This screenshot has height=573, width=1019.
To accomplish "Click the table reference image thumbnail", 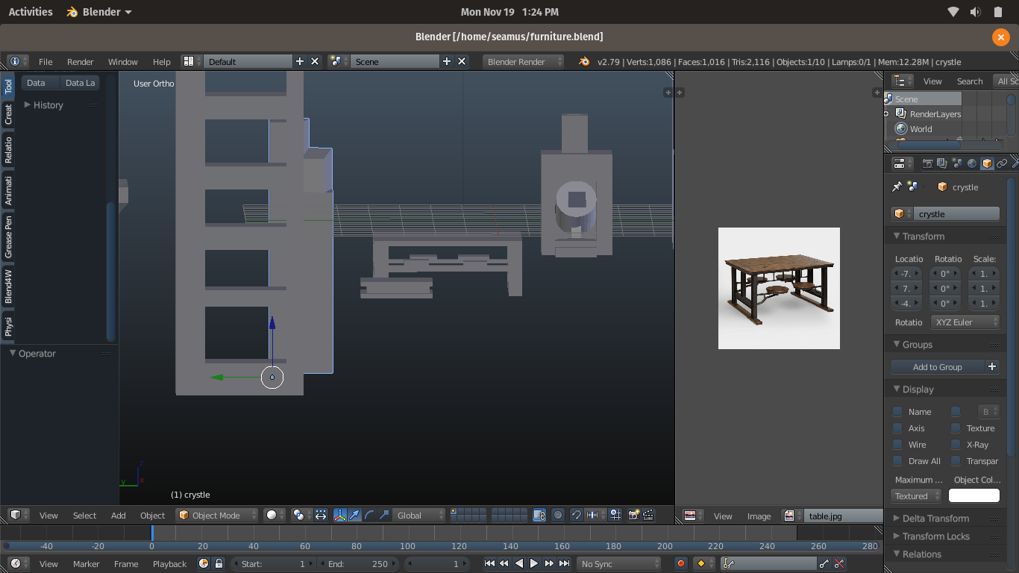I will pos(779,288).
